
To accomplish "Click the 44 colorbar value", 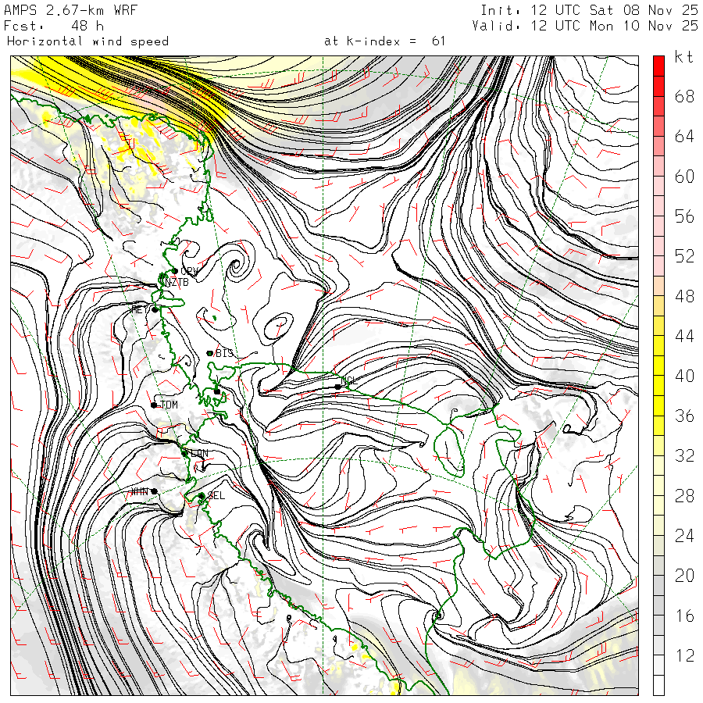I will (684, 336).
